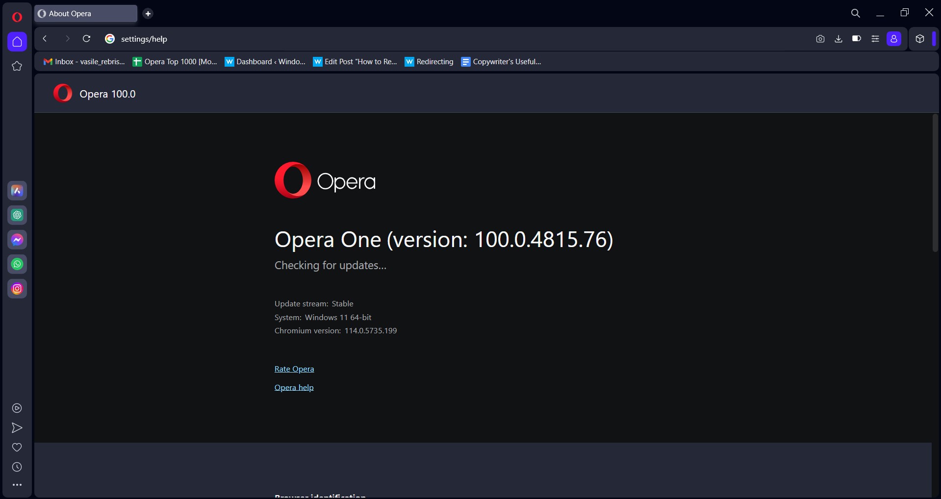The image size is (941, 499).
Task: Click the Opera One version heading
Action: pyautogui.click(x=444, y=240)
